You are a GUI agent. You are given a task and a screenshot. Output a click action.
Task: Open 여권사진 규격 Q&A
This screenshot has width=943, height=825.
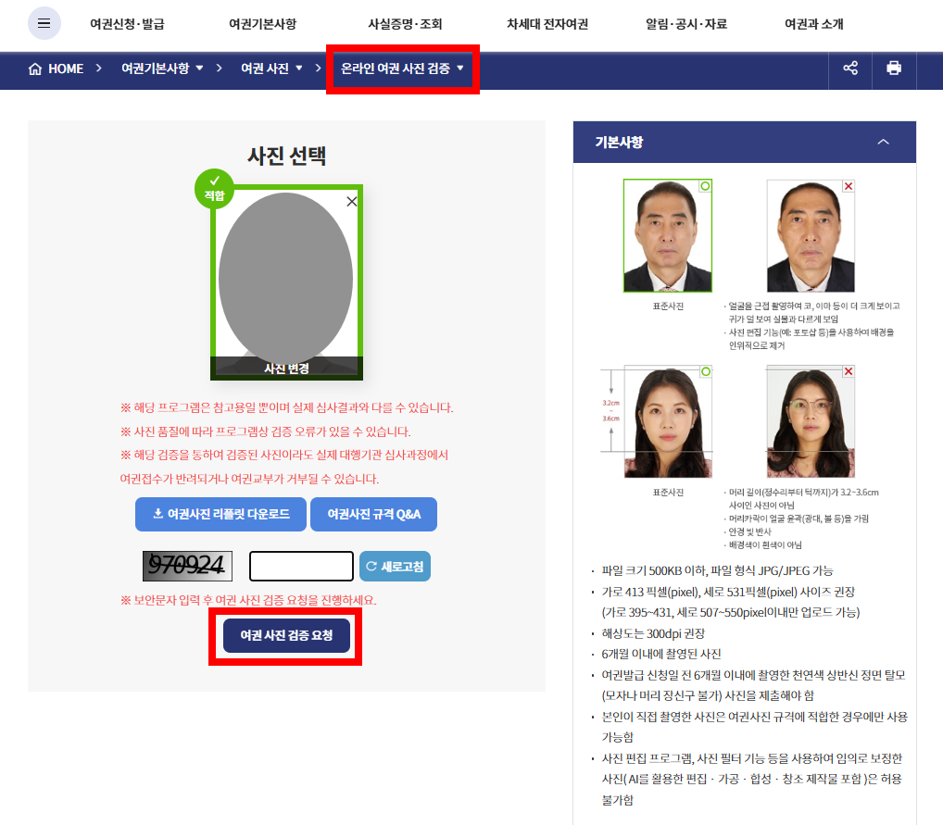coord(373,514)
